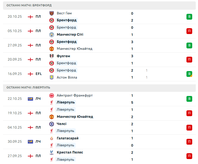Open the highlighted Брентфорд link in the 20.10.25 match
198x164 pixels.
(67, 20)
